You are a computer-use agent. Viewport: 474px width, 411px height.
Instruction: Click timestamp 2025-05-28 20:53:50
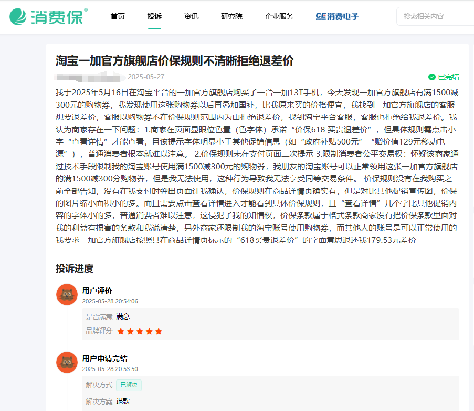(110, 369)
